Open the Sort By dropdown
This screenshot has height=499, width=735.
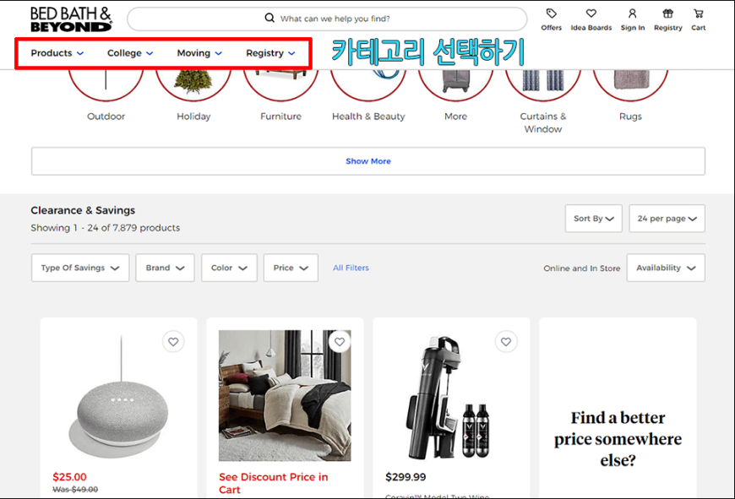click(x=593, y=219)
